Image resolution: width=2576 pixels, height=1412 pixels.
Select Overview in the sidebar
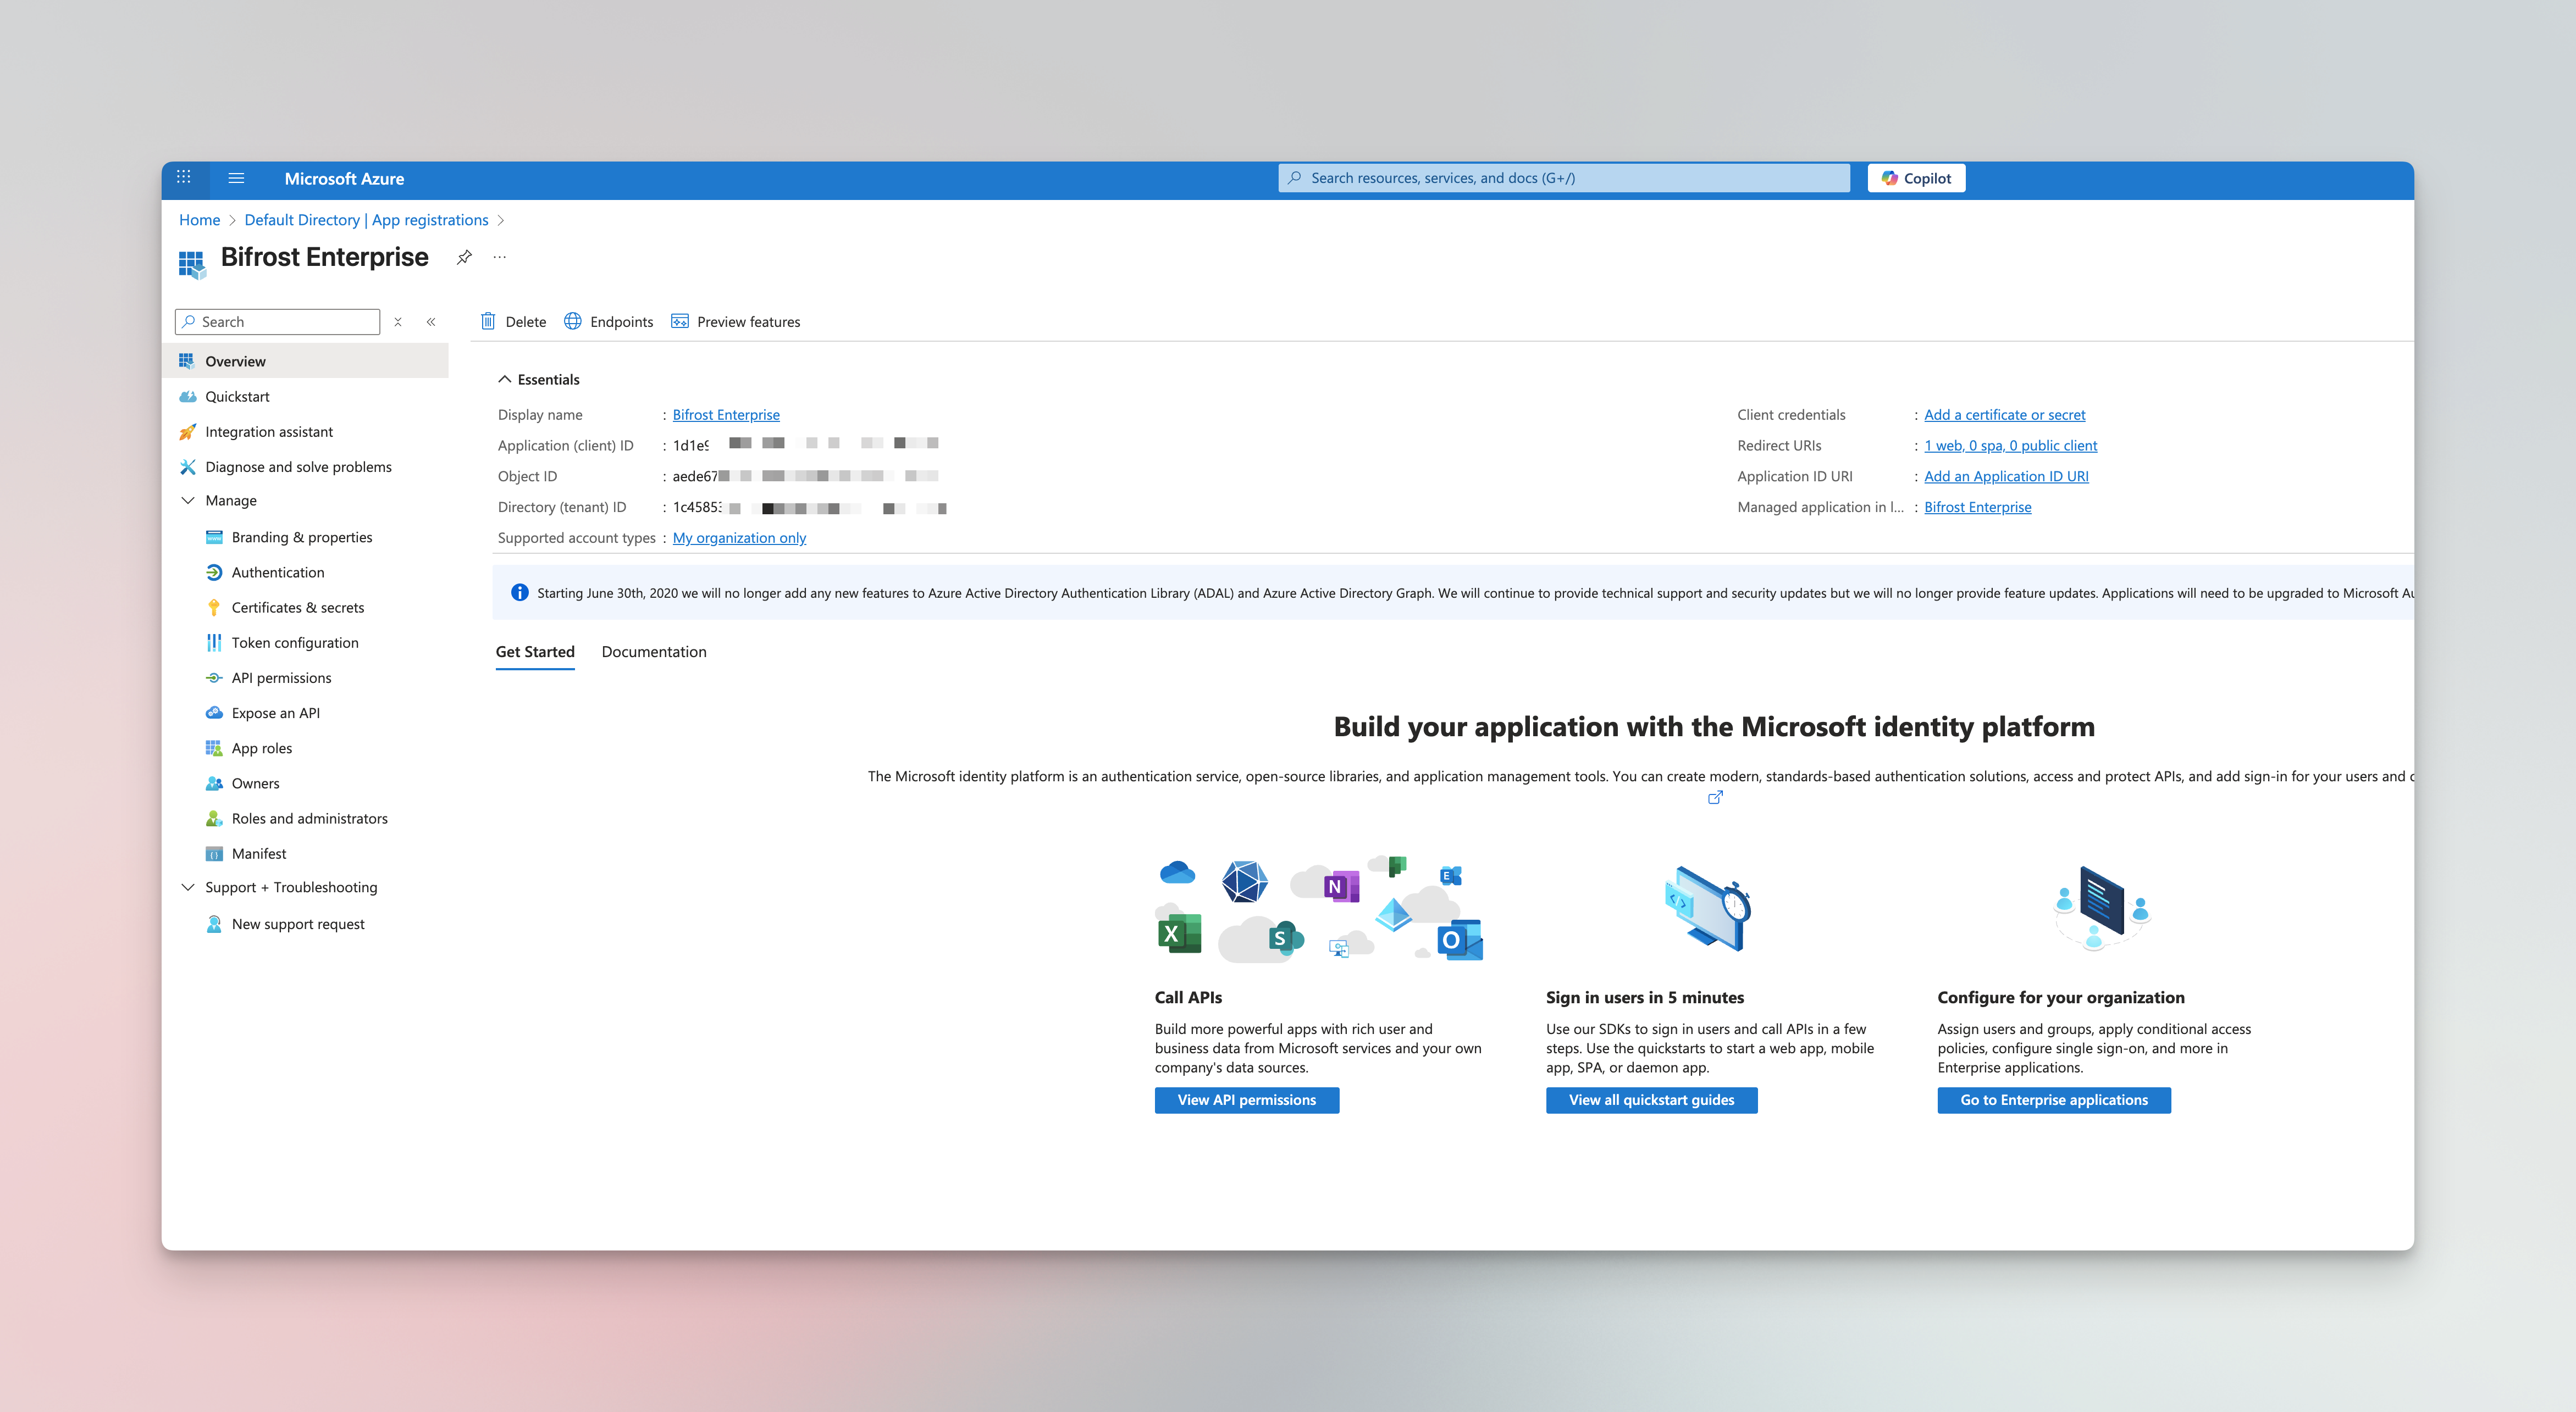point(305,361)
